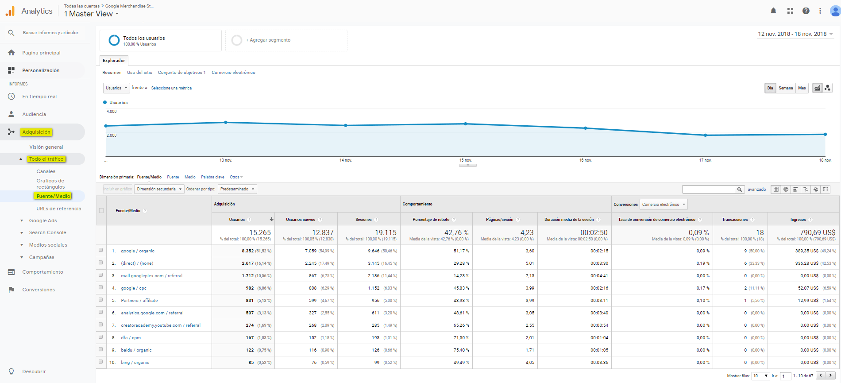The height and width of the screenshot is (383, 841).
Task: Select the Mes granularity button
Action: [x=802, y=88]
